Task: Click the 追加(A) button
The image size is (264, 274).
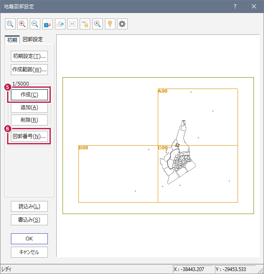Action: [x=29, y=107]
